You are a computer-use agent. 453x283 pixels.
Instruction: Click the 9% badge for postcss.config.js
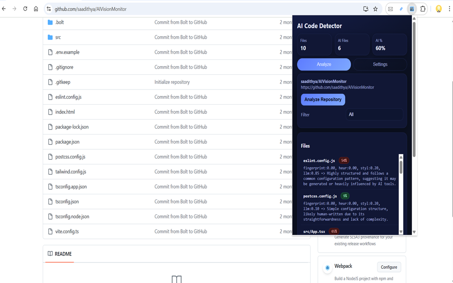coord(345,196)
